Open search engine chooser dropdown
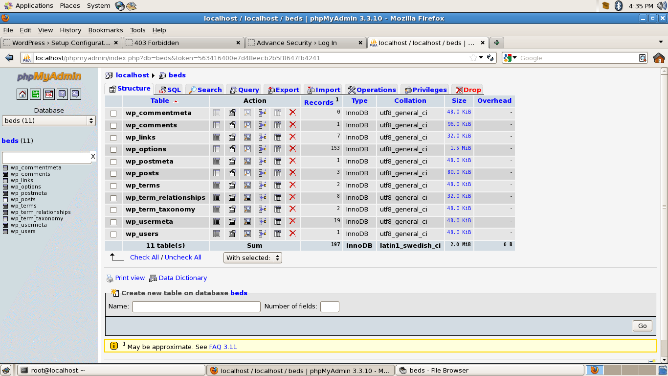668x376 pixels. [510, 58]
